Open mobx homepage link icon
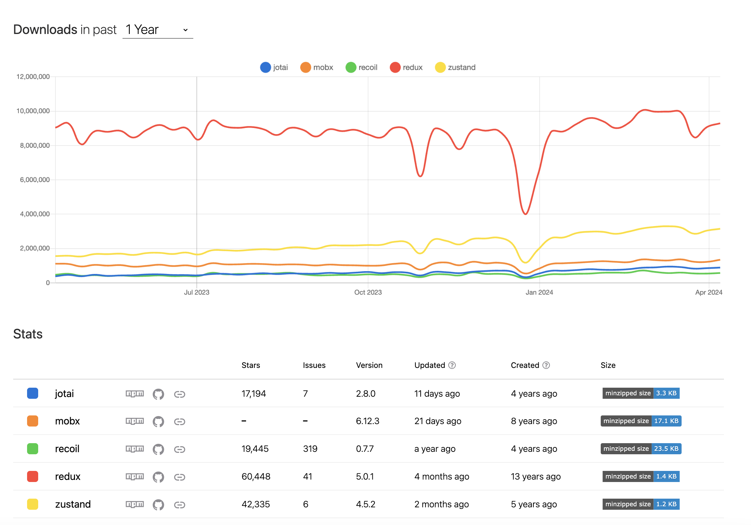 click(179, 421)
